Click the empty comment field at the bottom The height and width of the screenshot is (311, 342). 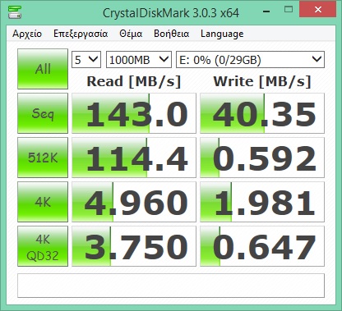pyautogui.click(x=171, y=286)
